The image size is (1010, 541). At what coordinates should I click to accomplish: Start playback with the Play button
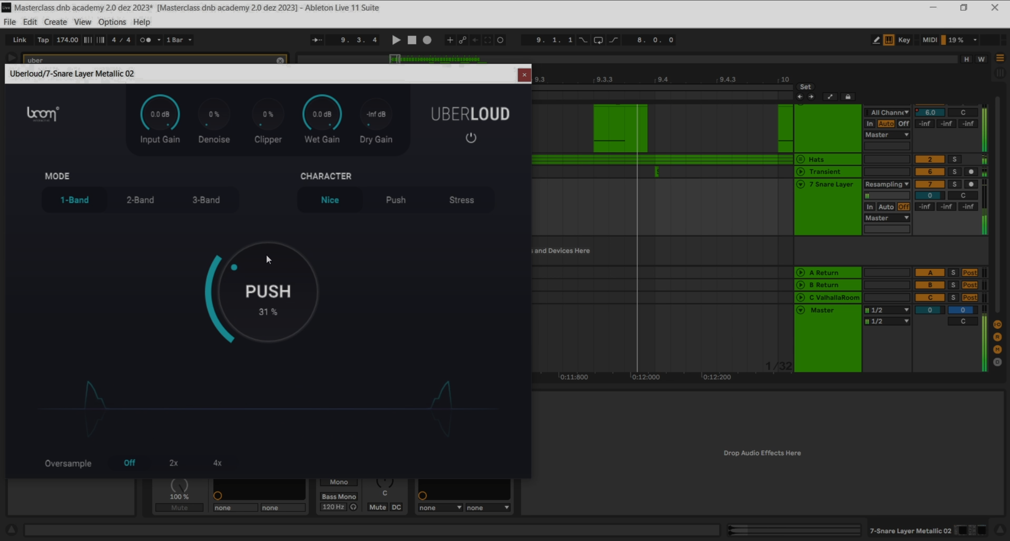(x=396, y=40)
